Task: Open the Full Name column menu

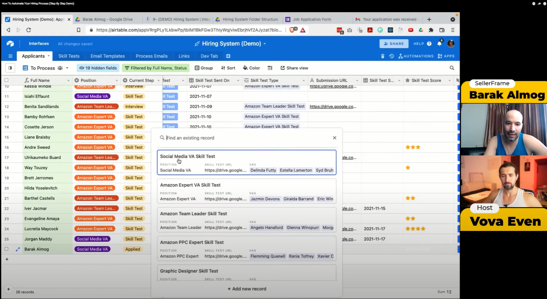Action: coord(68,81)
